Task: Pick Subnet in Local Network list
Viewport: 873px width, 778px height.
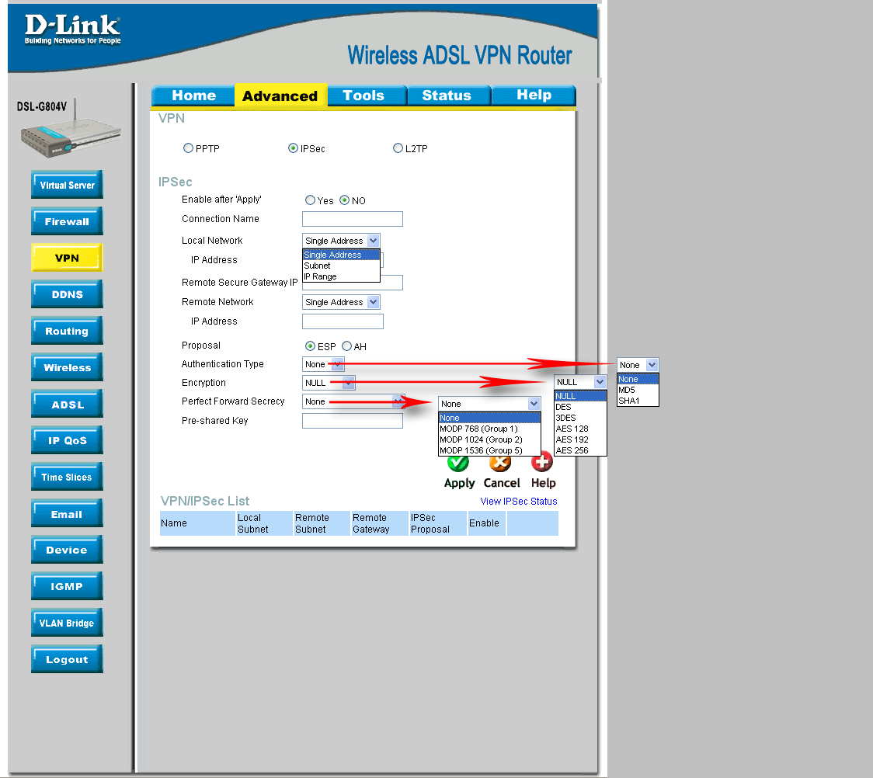Action: click(x=341, y=266)
